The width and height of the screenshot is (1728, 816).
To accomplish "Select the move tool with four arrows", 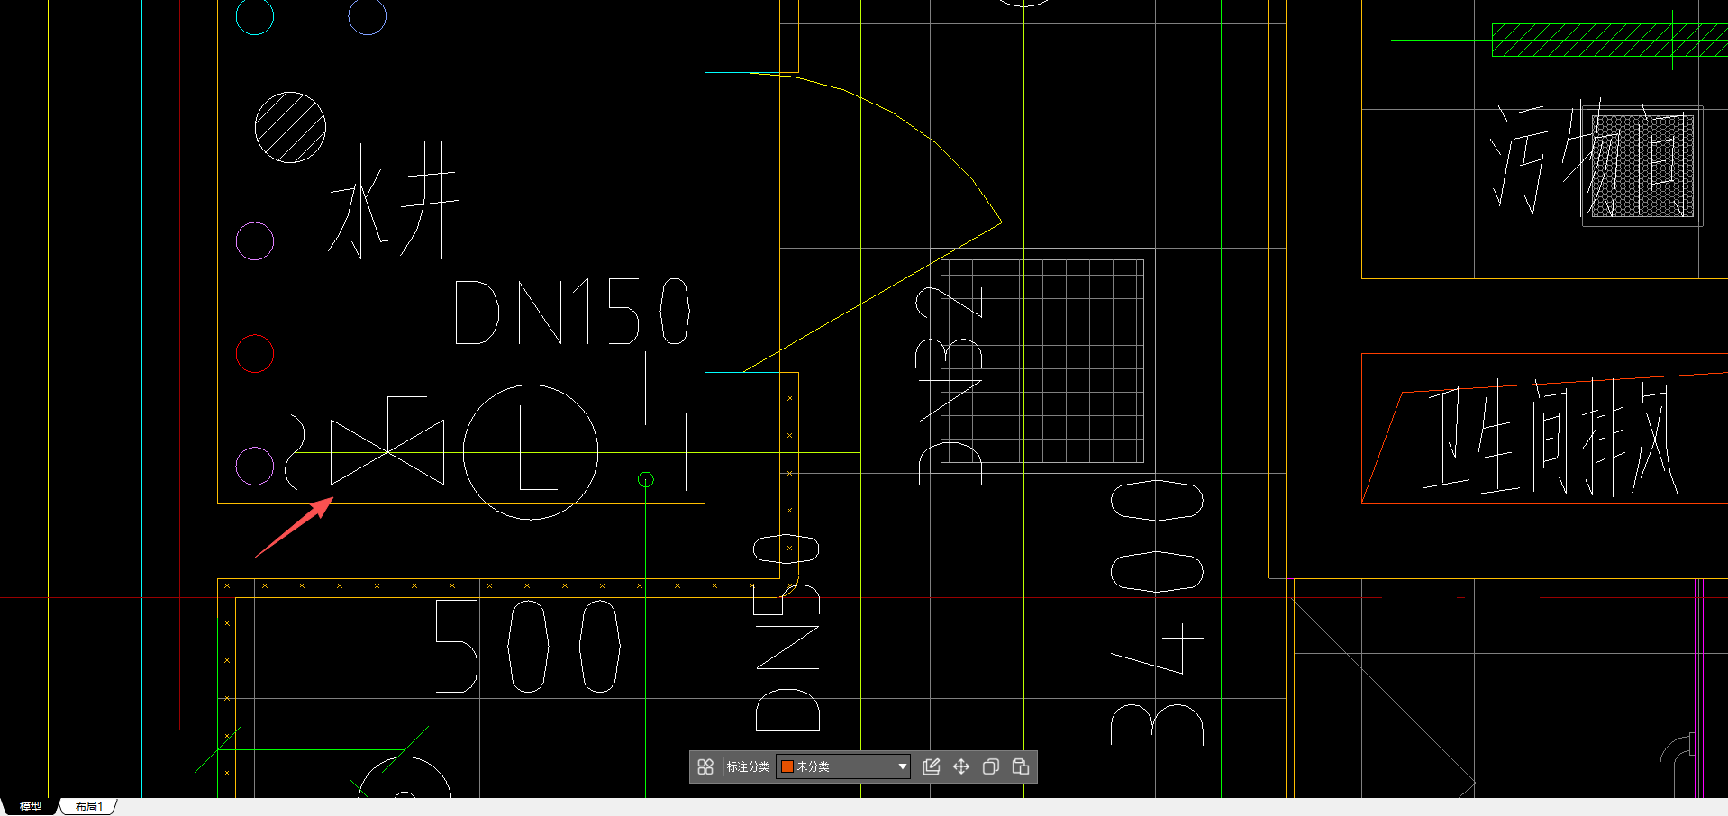I will [x=961, y=766].
